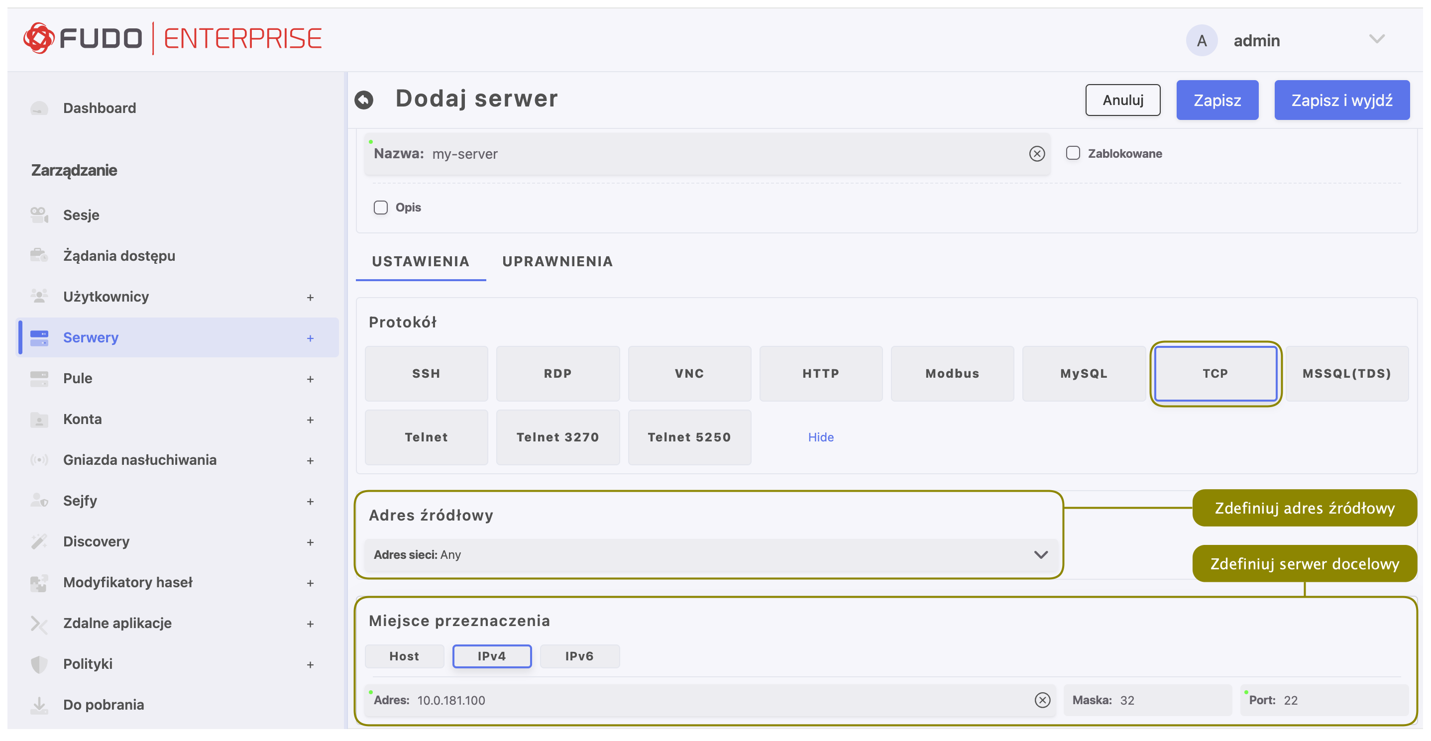
Task: Select the VNC protocol
Action: click(x=689, y=373)
